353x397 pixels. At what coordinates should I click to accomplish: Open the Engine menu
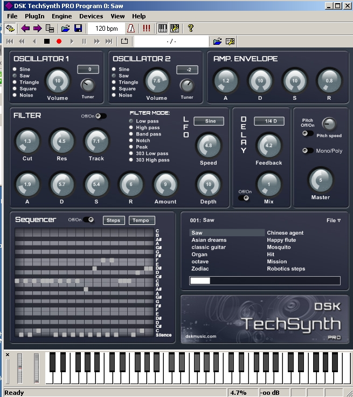click(62, 16)
